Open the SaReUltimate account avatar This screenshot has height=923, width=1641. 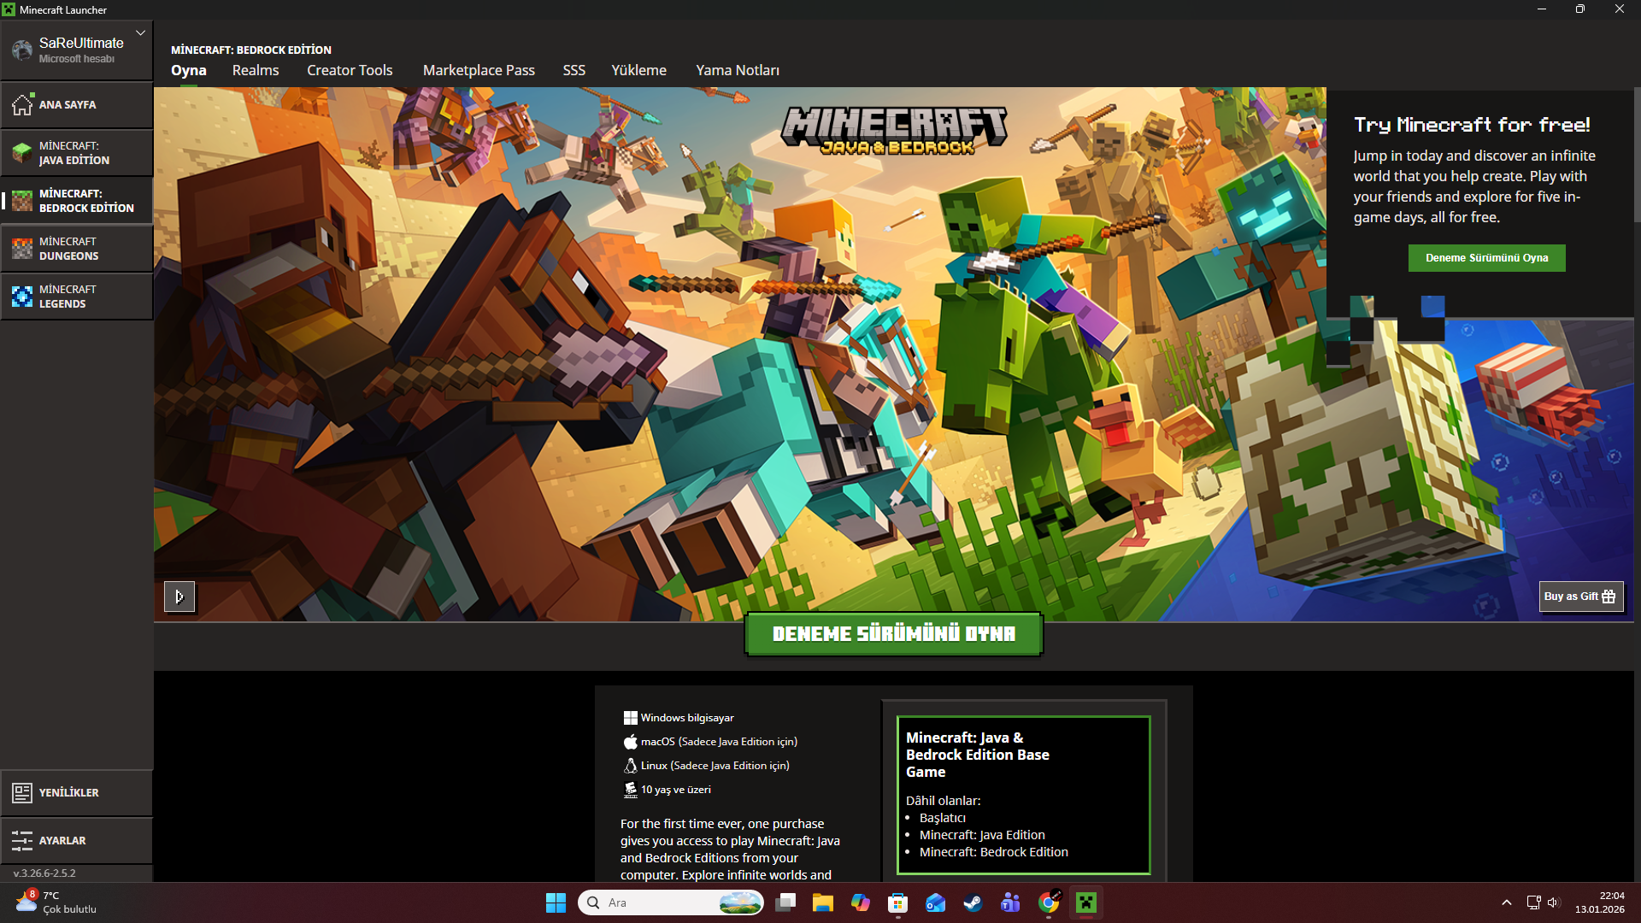[21, 50]
